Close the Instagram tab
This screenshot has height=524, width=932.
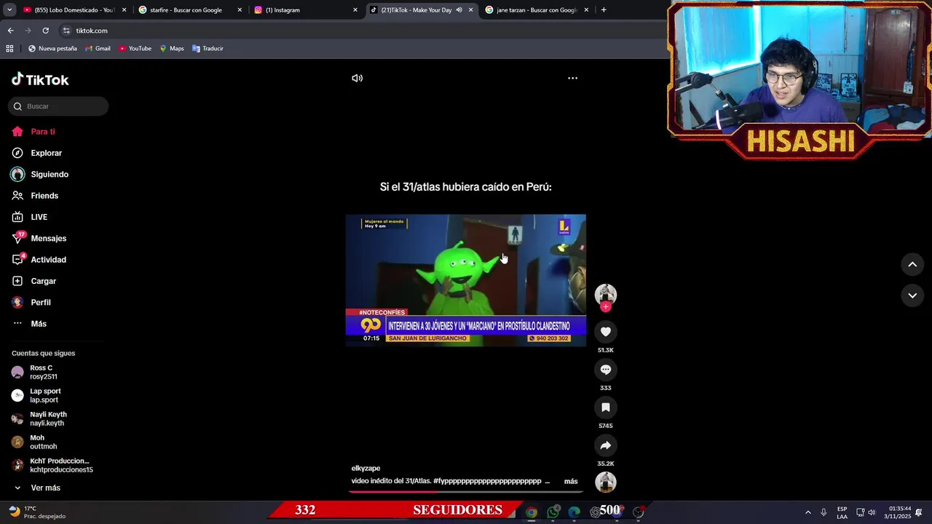(x=355, y=10)
